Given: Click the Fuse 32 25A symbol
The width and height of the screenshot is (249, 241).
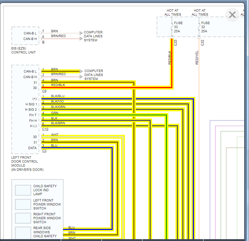Looking at the screenshot, I should pos(199,27).
